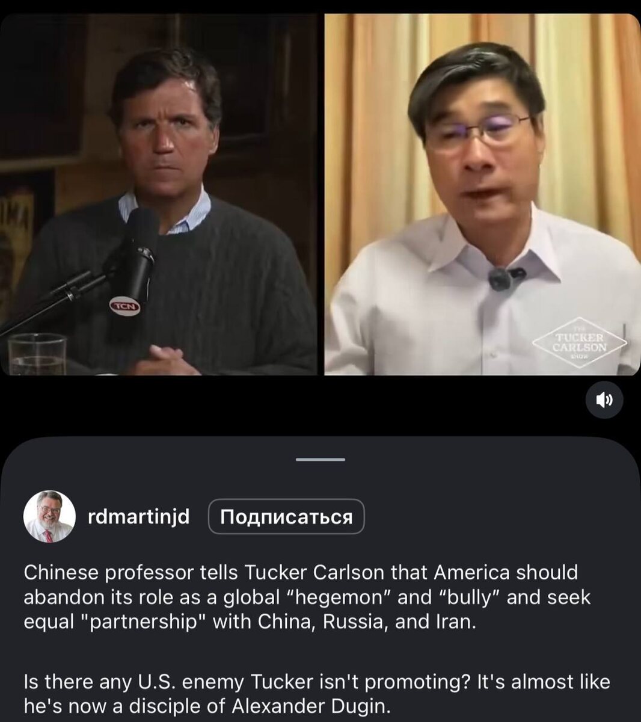
Task: Tap the right video frame with guest
Action: [482, 194]
